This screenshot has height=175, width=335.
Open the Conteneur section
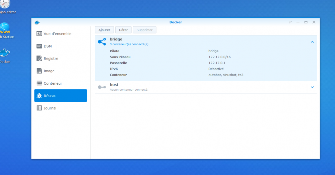pos(60,83)
